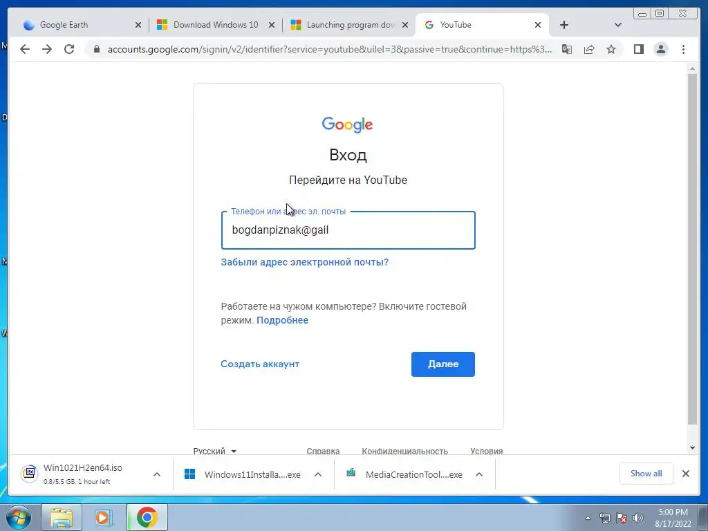Show hidden system tray icons

point(588,518)
